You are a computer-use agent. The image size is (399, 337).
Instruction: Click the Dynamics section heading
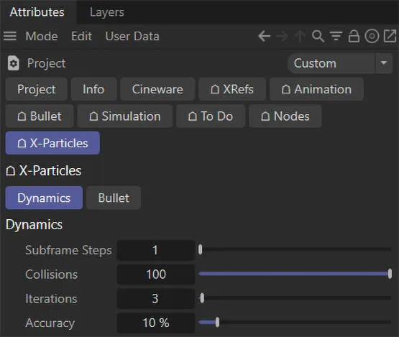34,225
